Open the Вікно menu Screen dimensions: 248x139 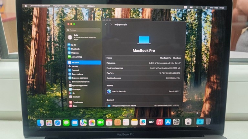(x=82, y=6)
